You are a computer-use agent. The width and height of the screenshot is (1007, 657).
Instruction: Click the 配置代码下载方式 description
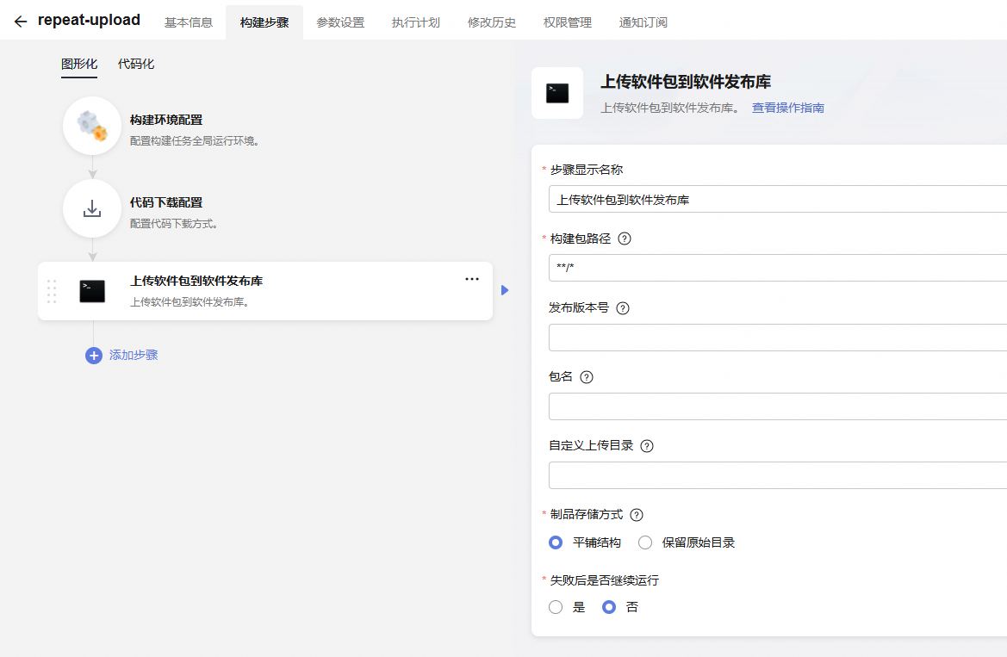174,224
